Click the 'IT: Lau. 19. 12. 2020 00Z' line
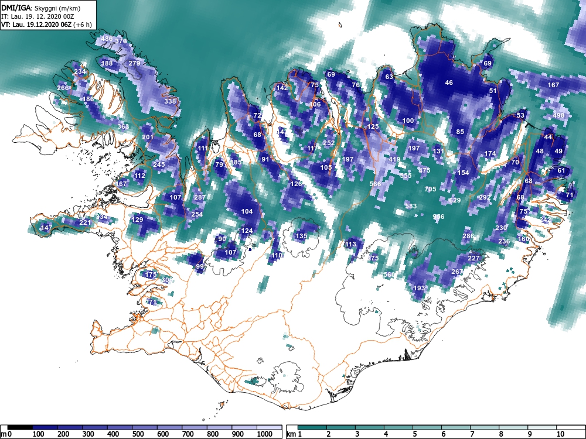Screen dimensions: 586x439 pos(38,16)
